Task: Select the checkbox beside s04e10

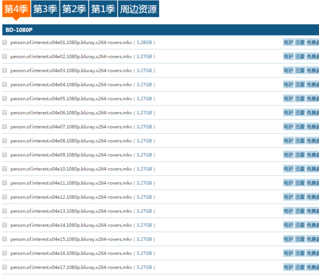Action: pos(5,169)
